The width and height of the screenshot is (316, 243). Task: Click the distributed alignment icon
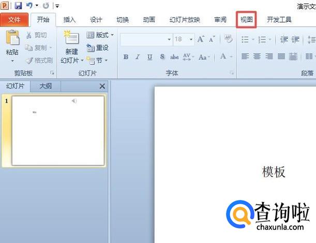pyautogui.click(x=293, y=56)
